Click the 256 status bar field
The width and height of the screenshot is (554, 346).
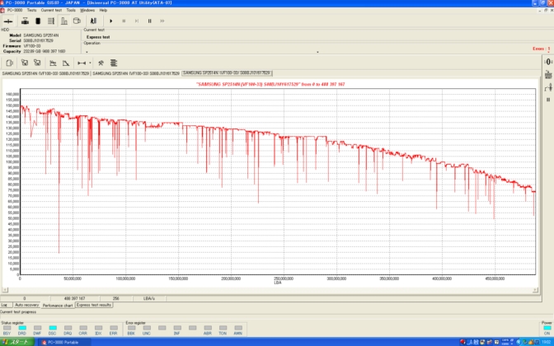[x=116, y=298]
